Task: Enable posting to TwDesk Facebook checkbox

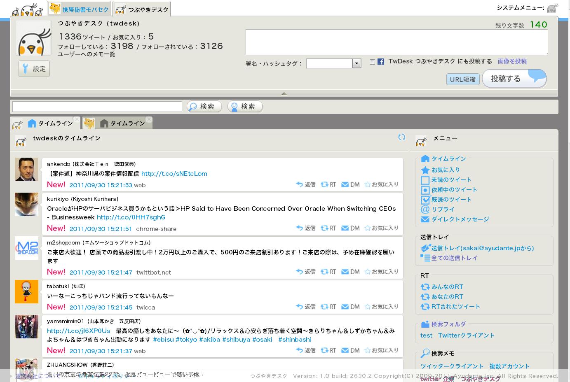Action: pyautogui.click(x=372, y=62)
